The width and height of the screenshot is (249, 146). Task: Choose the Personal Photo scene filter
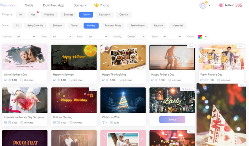113,26
